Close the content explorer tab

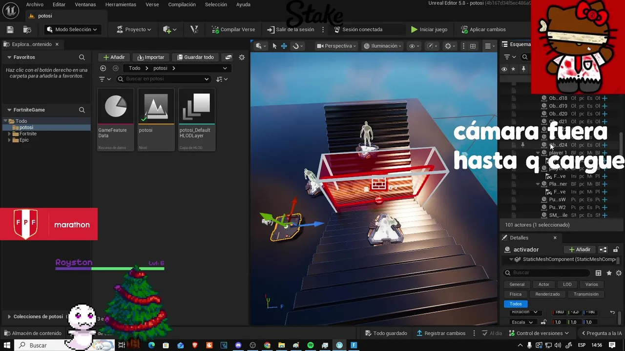pyautogui.click(x=57, y=44)
